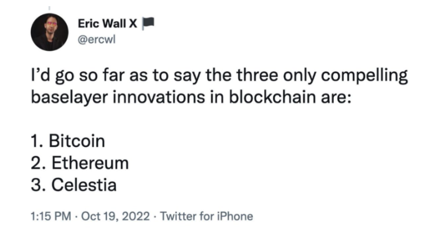This screenshot has height=228, width=439.
Task: Open the Oct 19, 2022 date link
Action: coord(115,216)
